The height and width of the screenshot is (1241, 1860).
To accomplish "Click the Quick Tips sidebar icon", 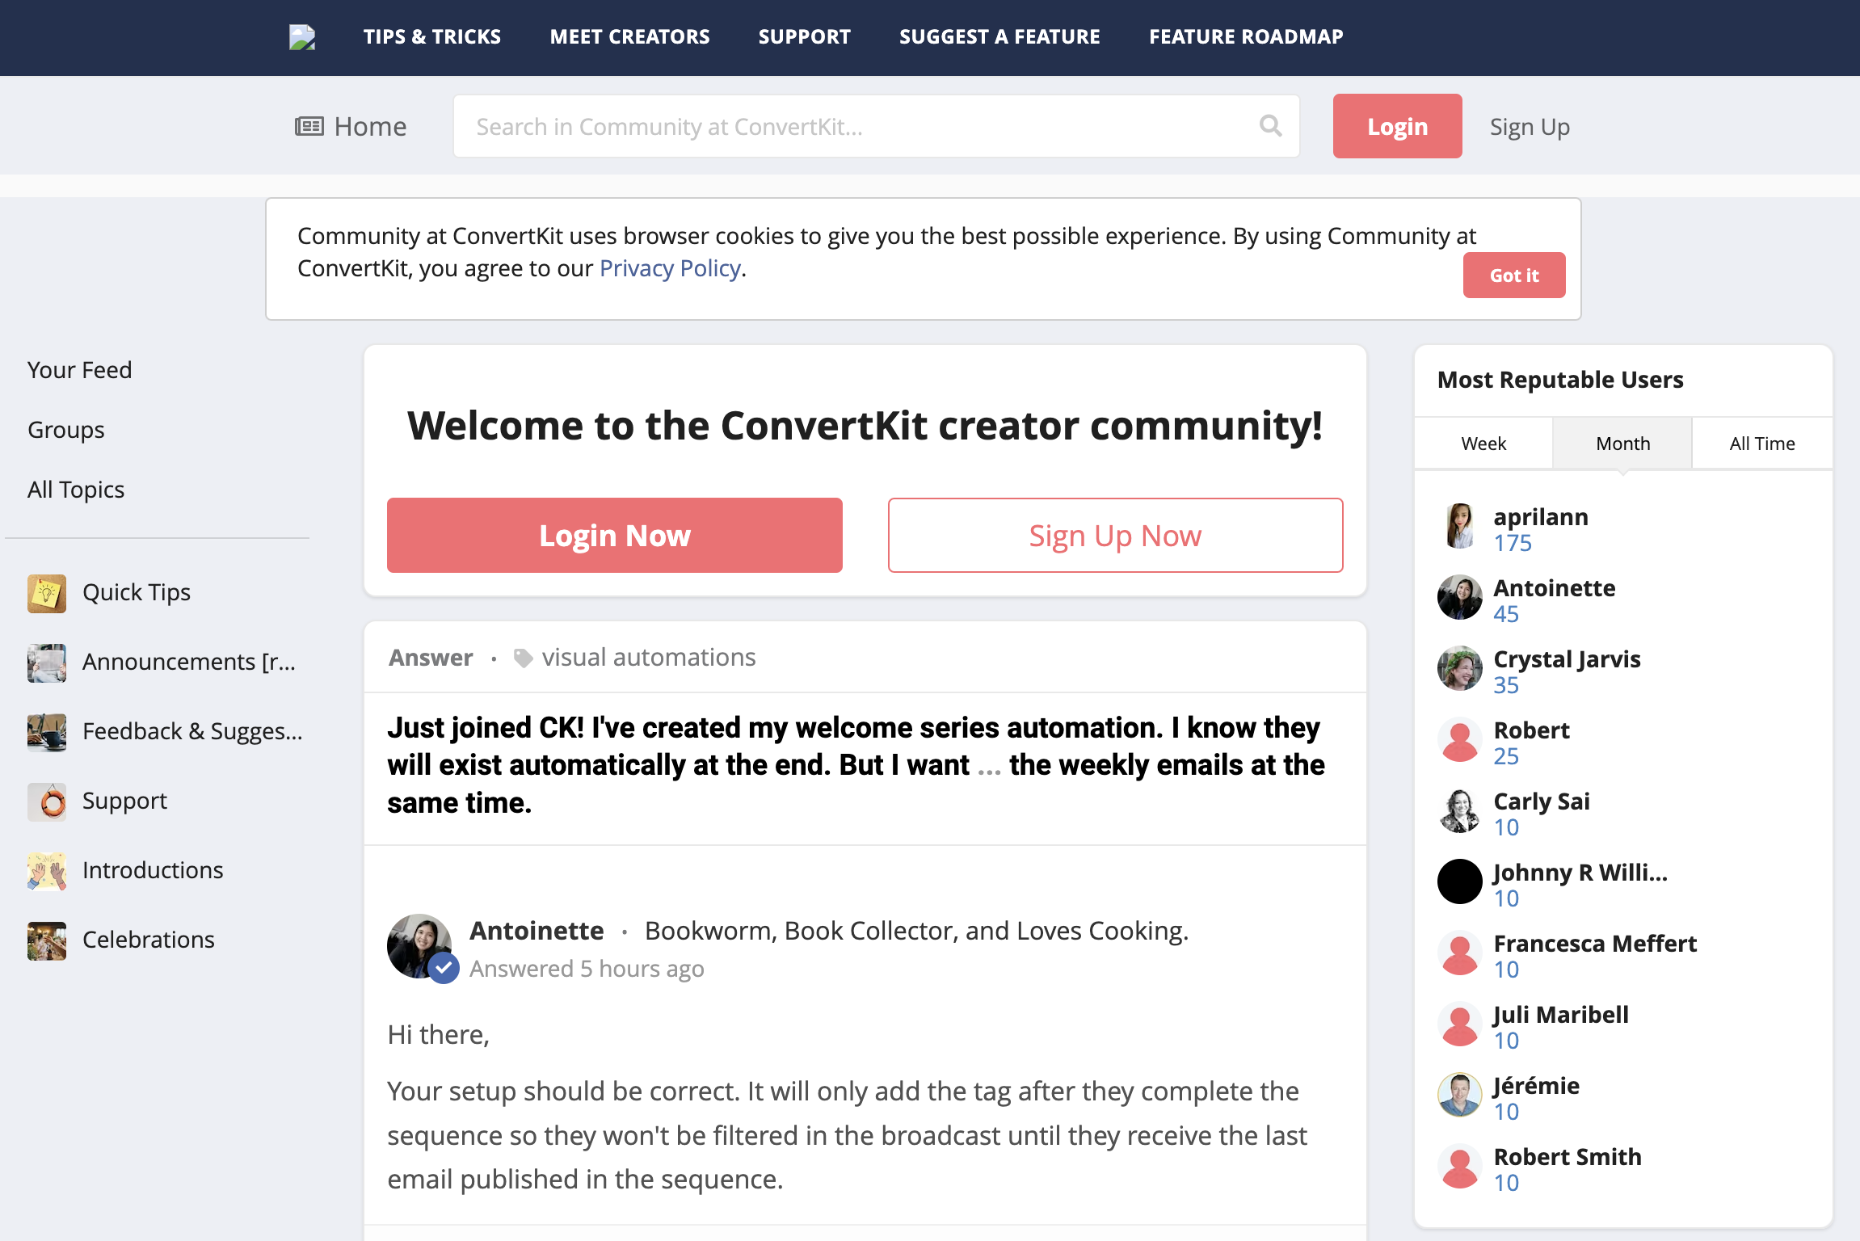I will pos(48,591).
